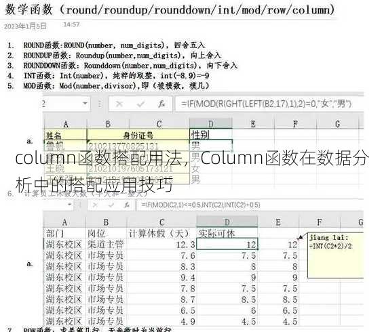The height and width of the screenshot is (332, 384).
Task: Click the cell with value 8.3
Action: tap(161, 266)
